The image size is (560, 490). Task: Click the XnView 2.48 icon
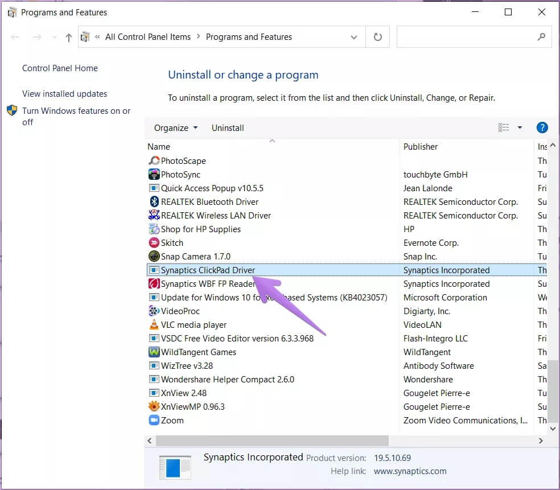(154, 393)
